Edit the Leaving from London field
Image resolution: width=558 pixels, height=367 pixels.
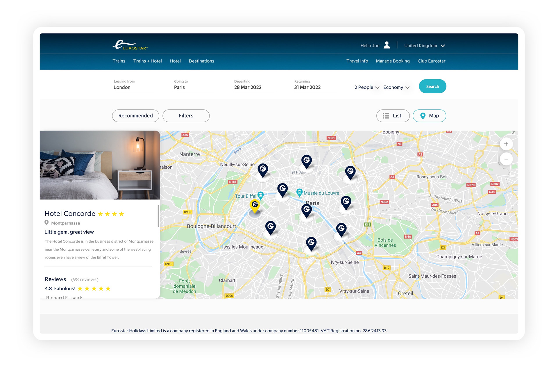point(134,85)
